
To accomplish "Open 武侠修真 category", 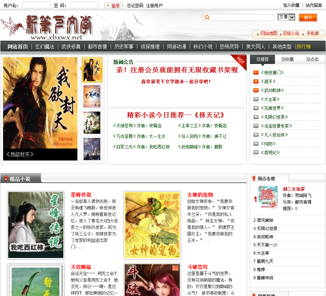I will [71, 47].
